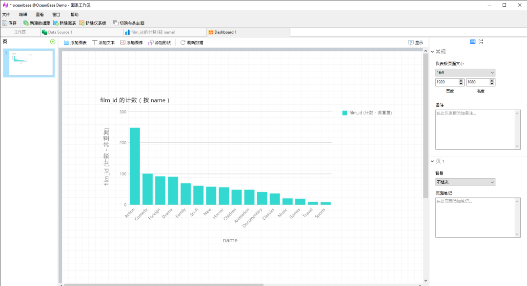Add a shape (添加形状)
The width and height of the screenshot is (527, 286).
tap(160, 42)
